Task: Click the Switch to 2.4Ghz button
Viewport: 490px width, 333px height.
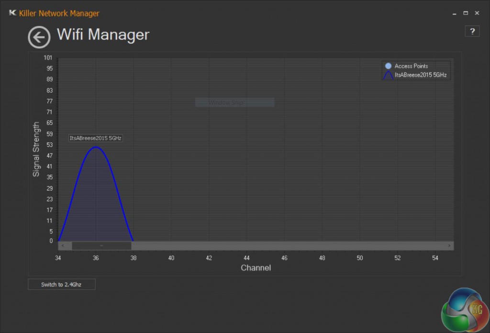Action: (61, 284)
